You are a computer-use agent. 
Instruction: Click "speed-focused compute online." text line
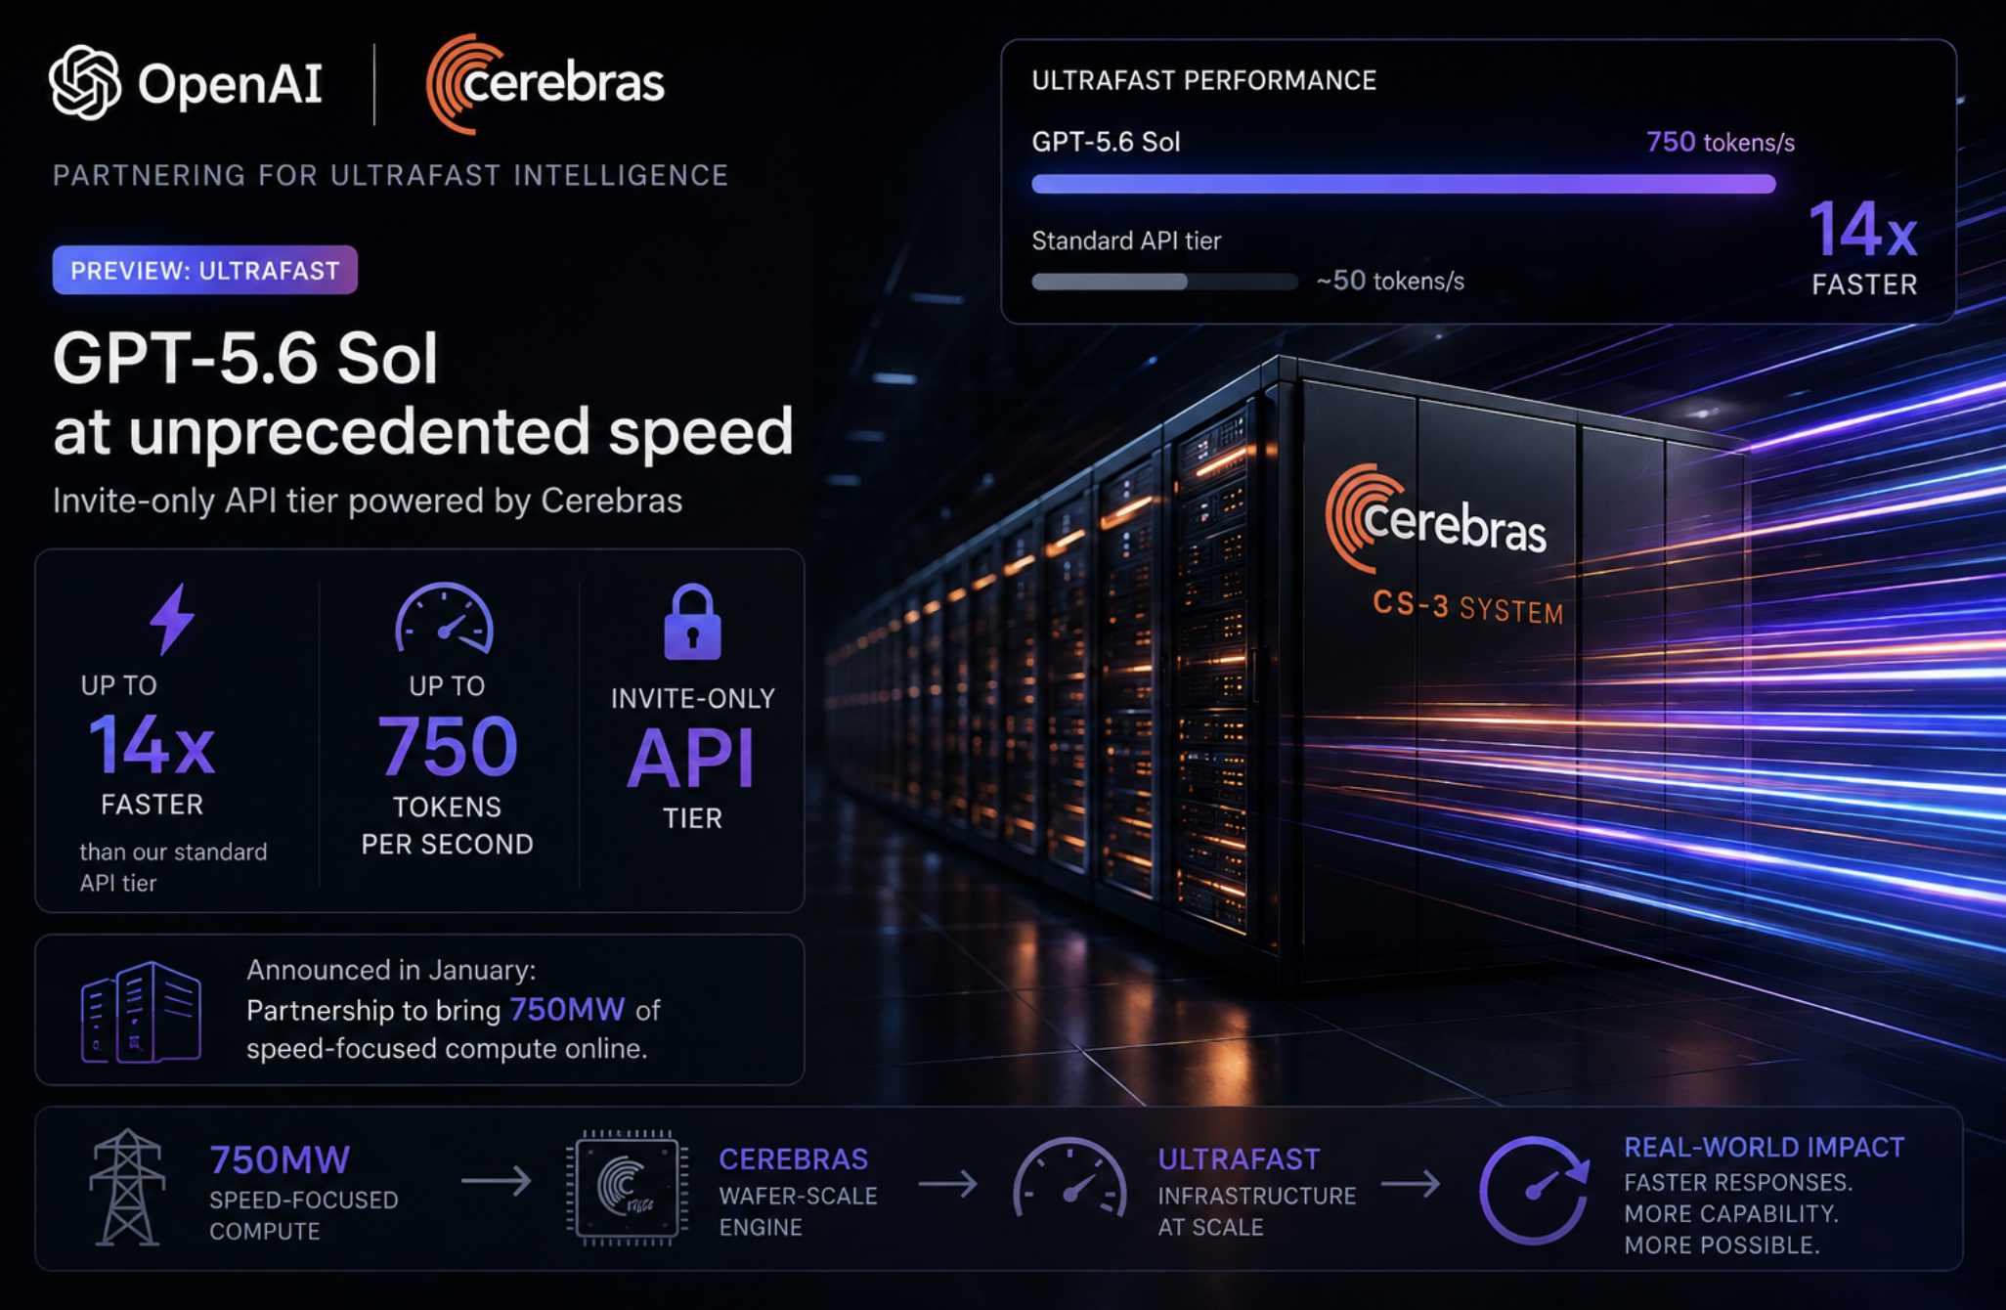[x=447, y=1049]
